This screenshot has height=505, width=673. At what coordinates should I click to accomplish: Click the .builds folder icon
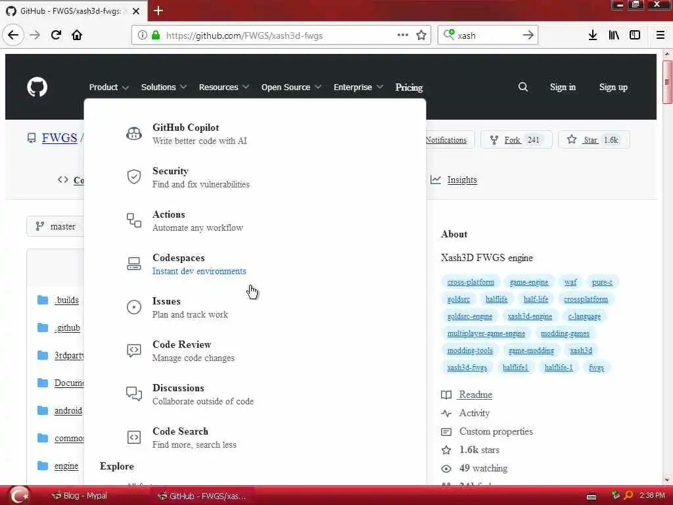(43, 300)
